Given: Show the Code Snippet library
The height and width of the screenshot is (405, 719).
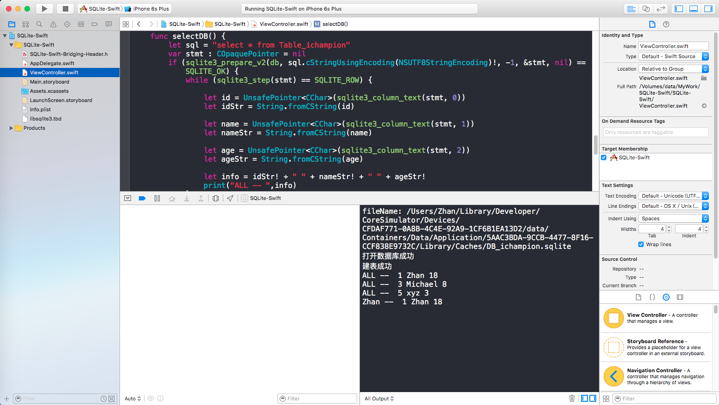Looking at the screenshot, I should [x=652, y=297].
